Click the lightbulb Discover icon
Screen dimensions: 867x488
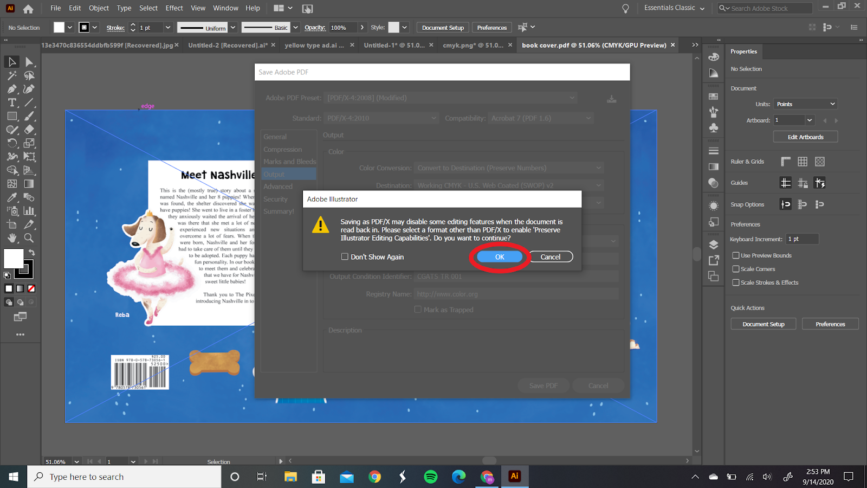(625, 9)
